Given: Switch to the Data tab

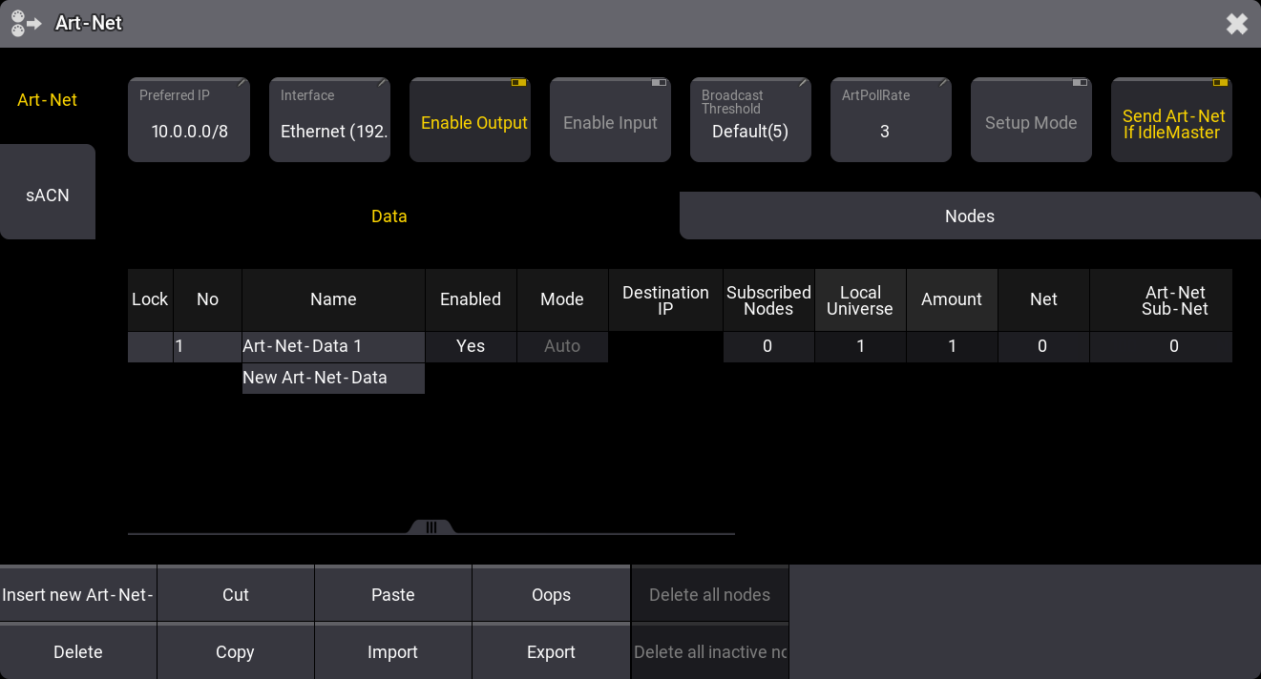Looking at the screenshot, I should (x=389, y=216).
